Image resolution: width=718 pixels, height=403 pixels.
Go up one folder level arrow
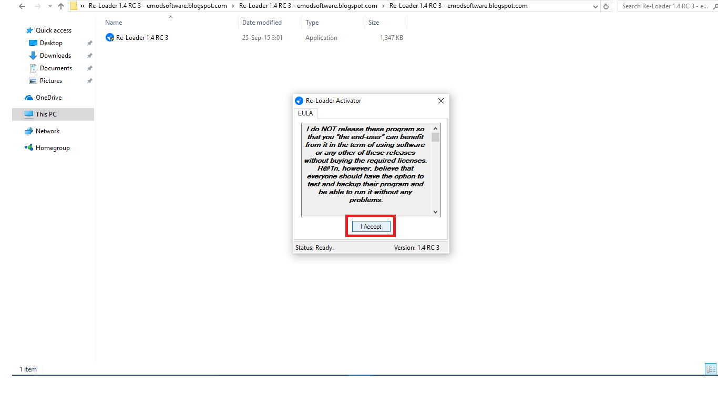pos(61,6)
